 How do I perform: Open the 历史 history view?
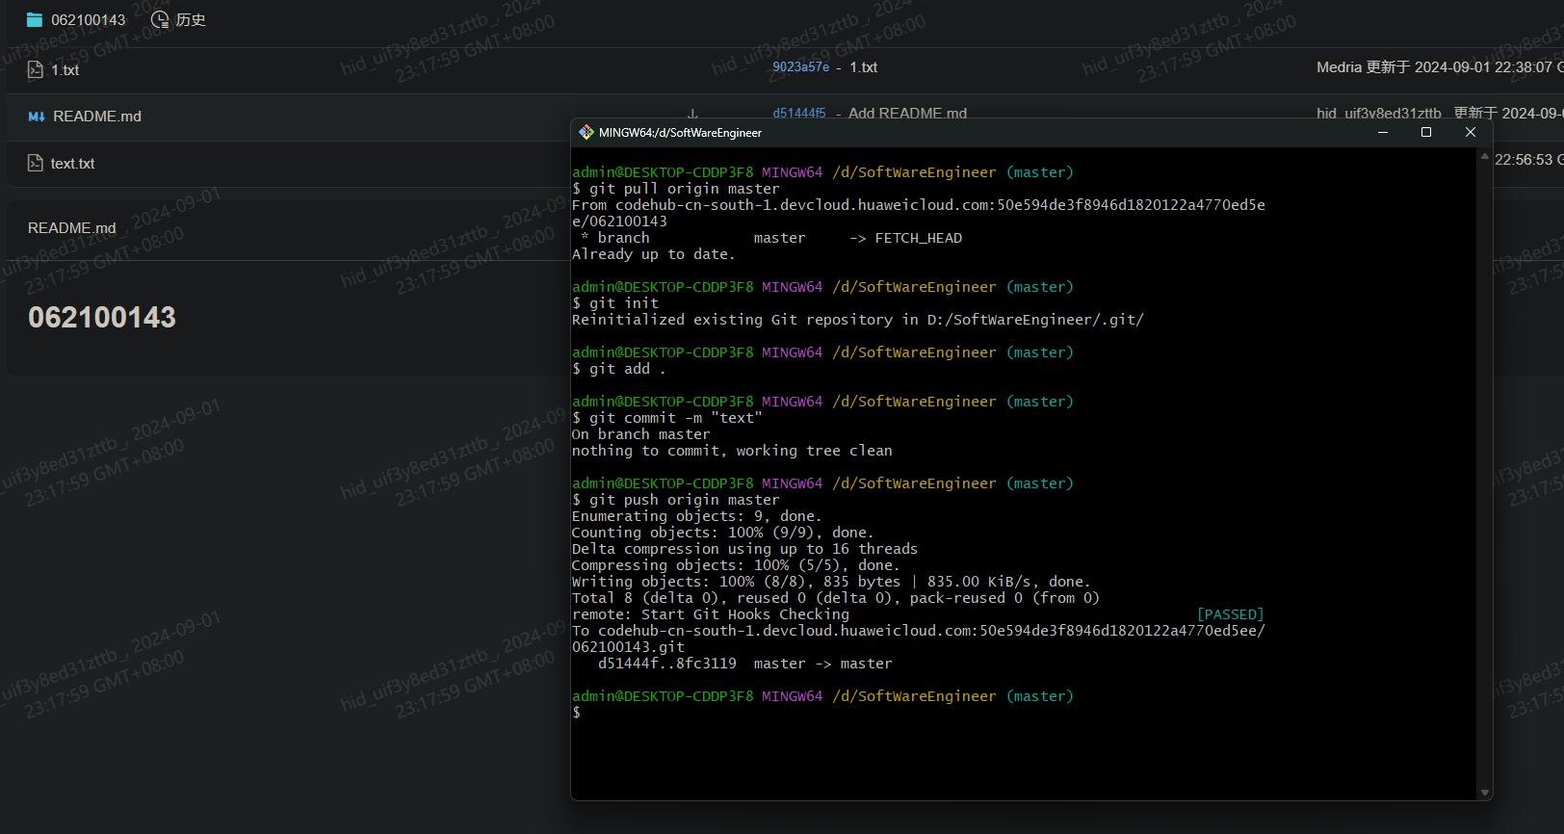coord(191,20)
